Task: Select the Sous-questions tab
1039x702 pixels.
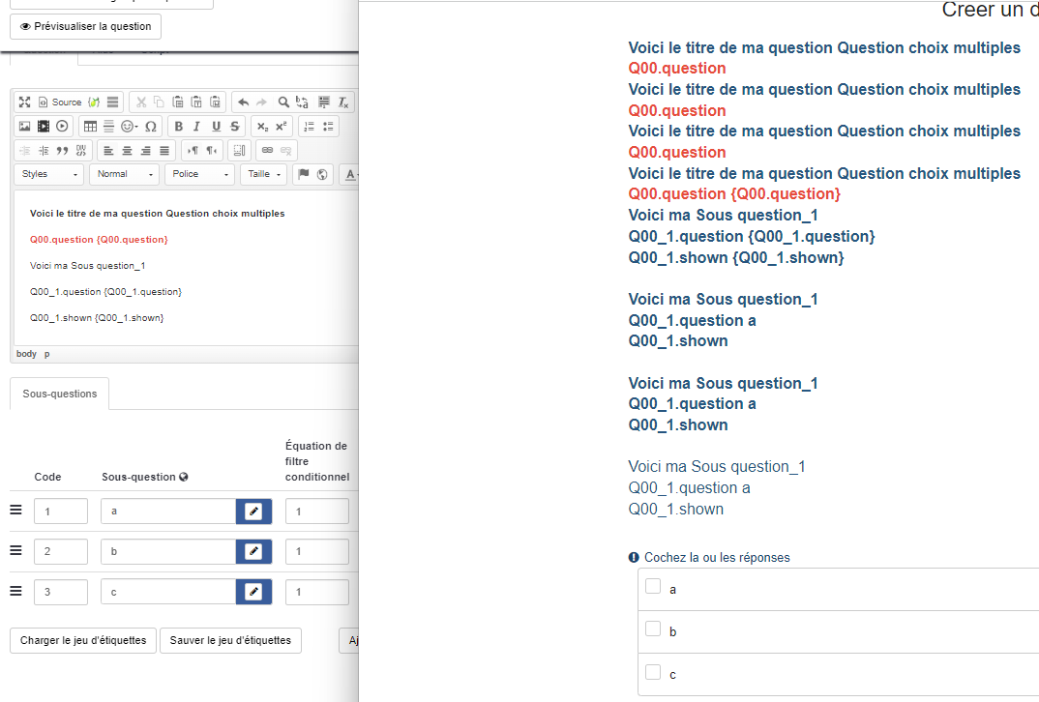Action: [x=60, y=394]
